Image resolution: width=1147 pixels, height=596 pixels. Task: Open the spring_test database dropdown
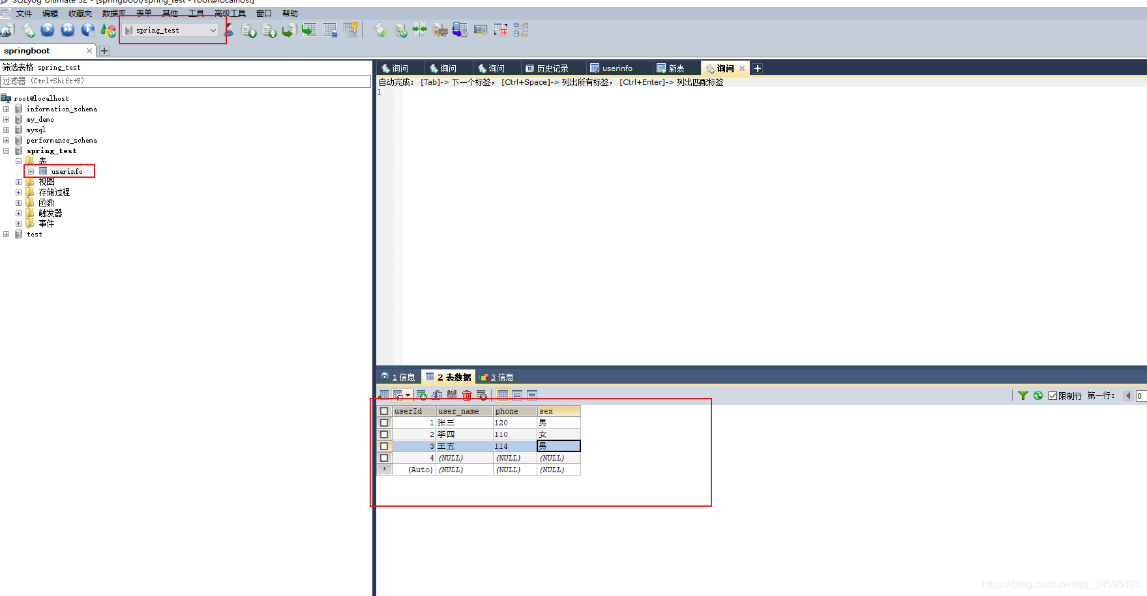click(171, 30)
